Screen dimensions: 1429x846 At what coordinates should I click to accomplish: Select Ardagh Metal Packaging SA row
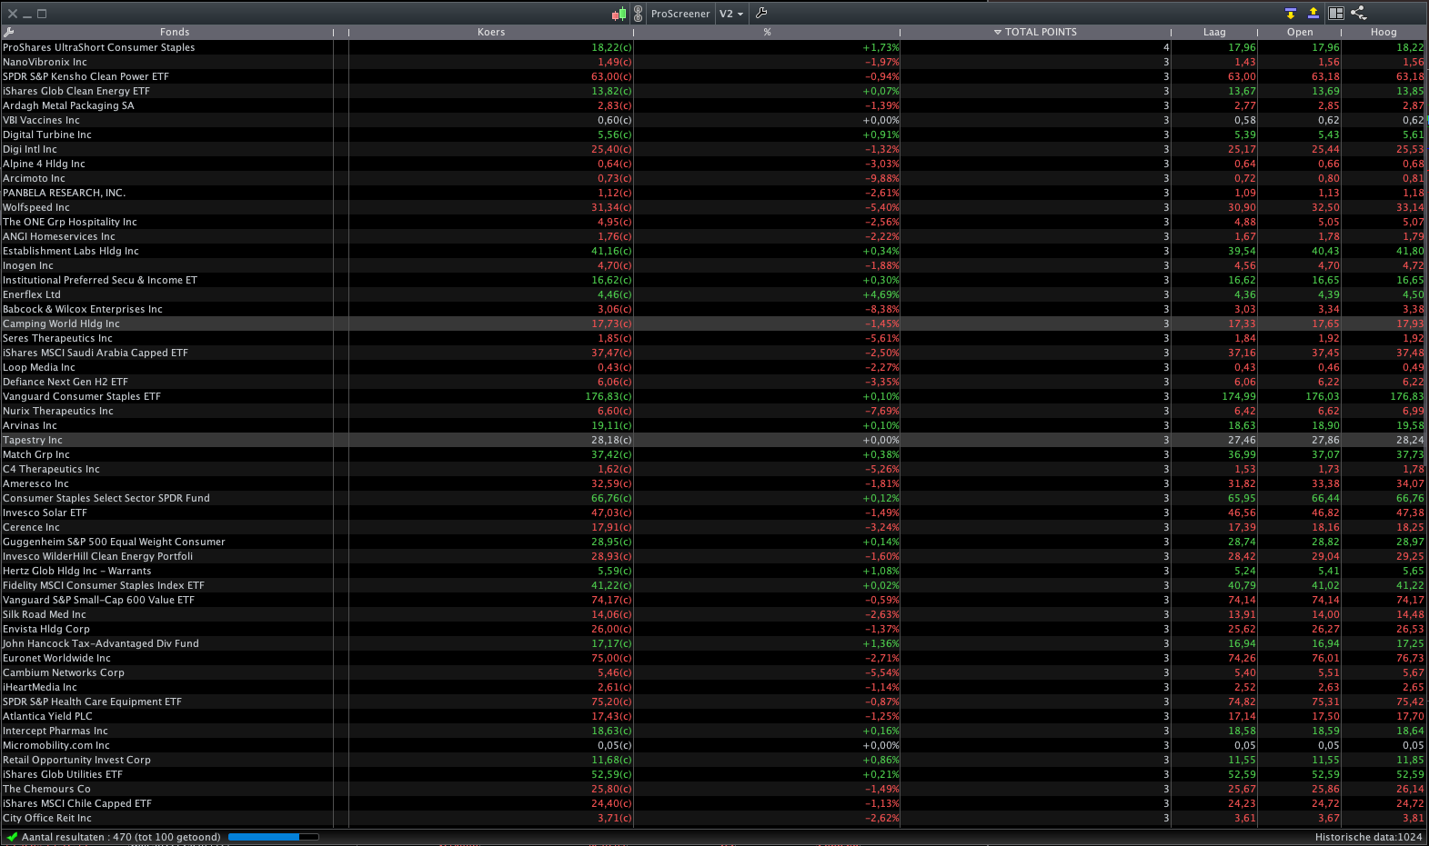[x=714, y=105]
